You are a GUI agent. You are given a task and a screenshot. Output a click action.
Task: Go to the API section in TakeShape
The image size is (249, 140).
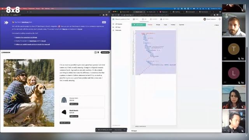(x=144, y=19)
